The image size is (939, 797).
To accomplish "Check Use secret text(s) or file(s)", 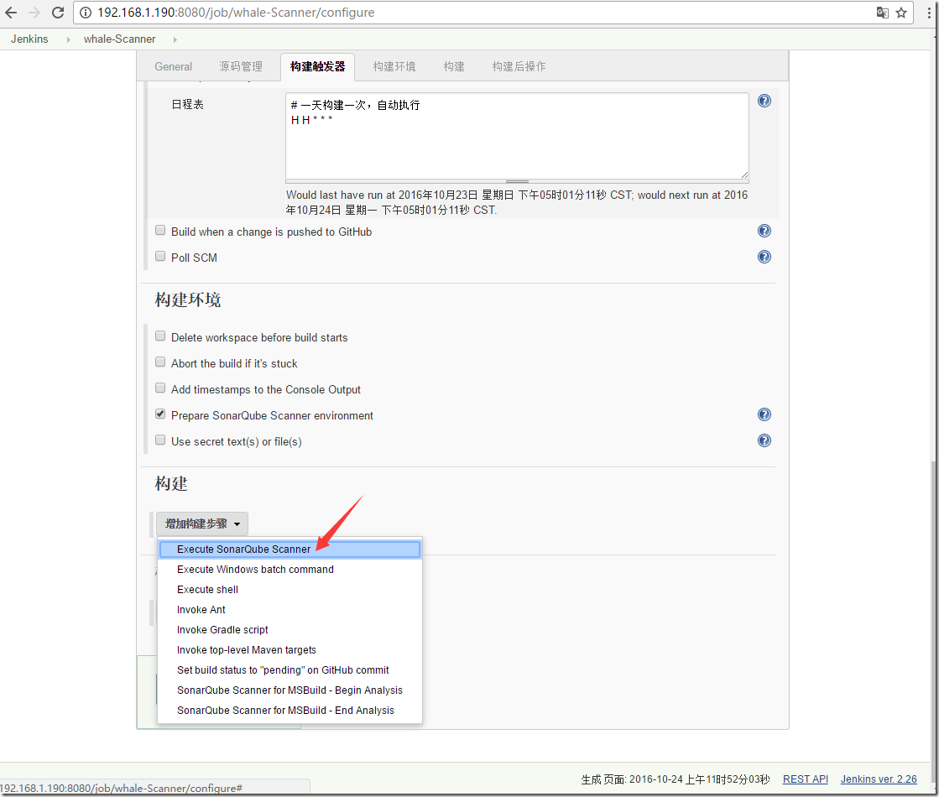I will click(x=160, y=440).
